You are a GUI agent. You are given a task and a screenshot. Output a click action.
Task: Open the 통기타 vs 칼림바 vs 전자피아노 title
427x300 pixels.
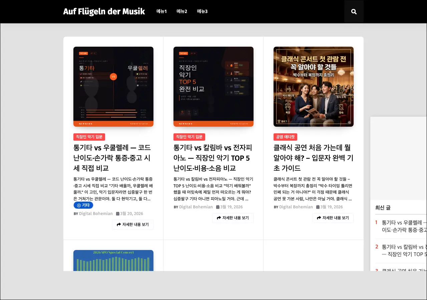(213, 158)
